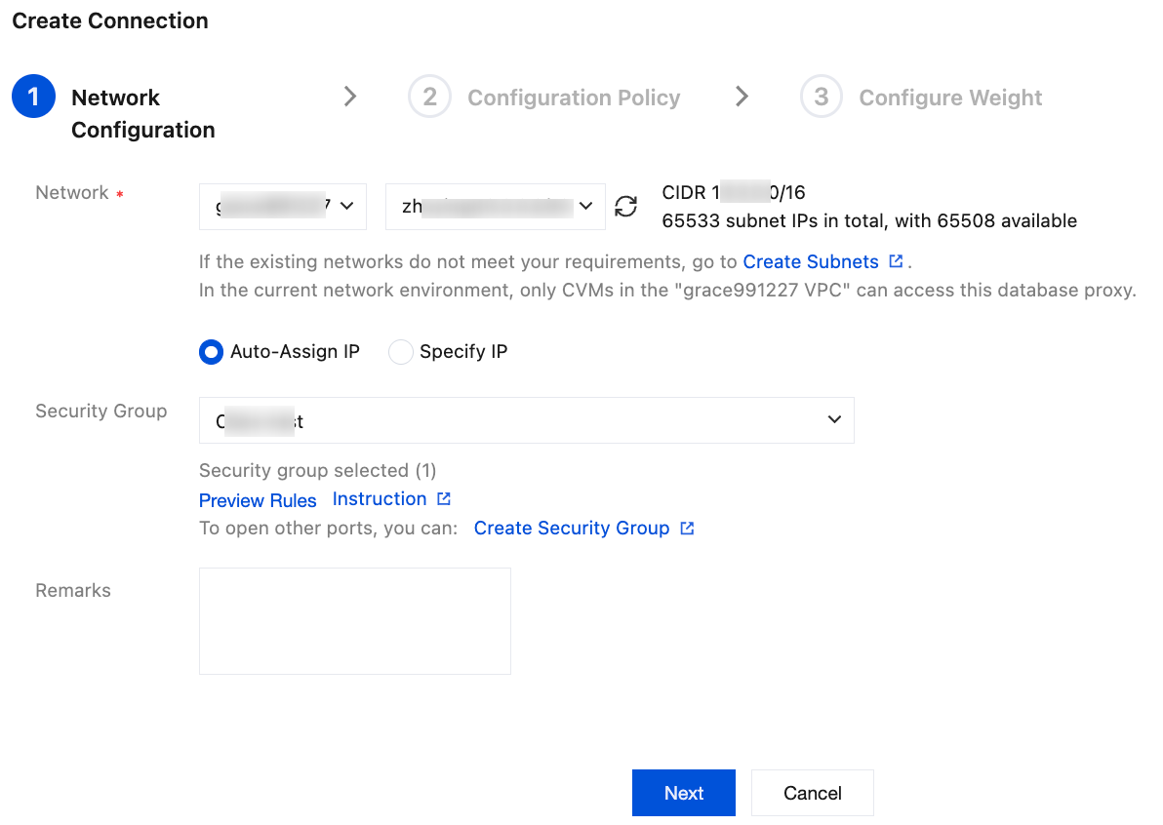1163x825 pixels.
Task: Click the Preview Rules link
Action: 258,500
